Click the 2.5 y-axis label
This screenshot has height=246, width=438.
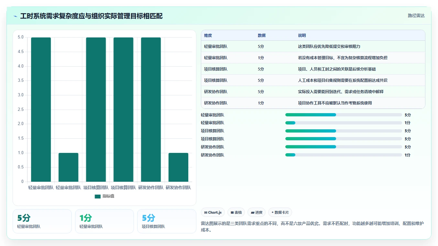[x=21, y=110]
